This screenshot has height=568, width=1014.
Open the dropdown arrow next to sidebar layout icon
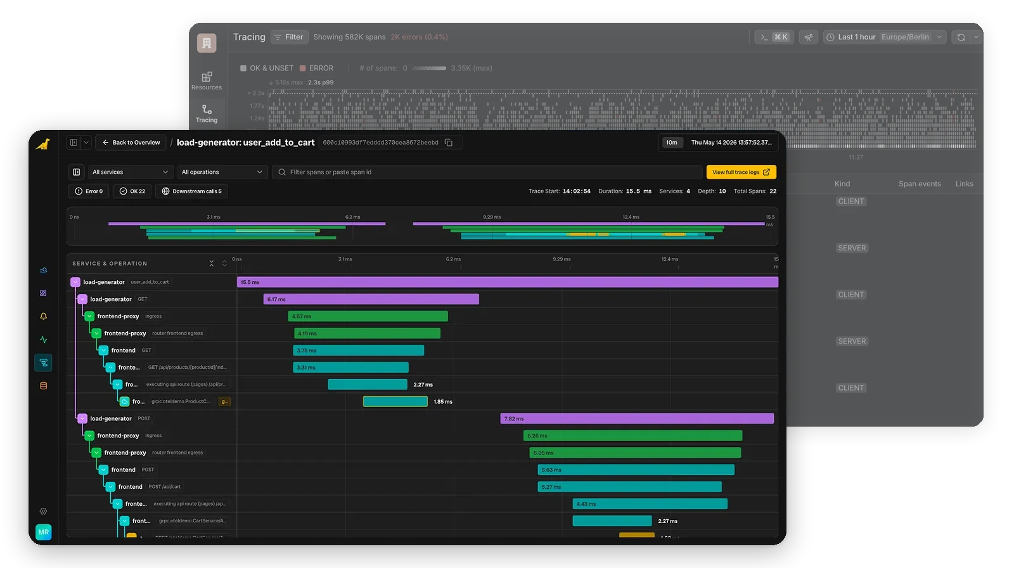tap(86, 143)
